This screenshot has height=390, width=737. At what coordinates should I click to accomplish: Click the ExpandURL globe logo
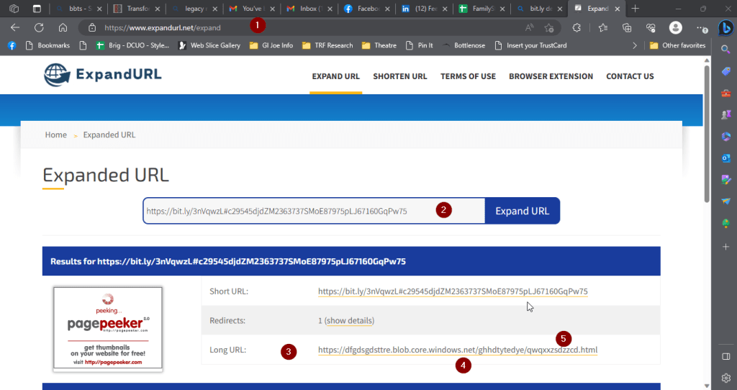(x=57, y=75)
